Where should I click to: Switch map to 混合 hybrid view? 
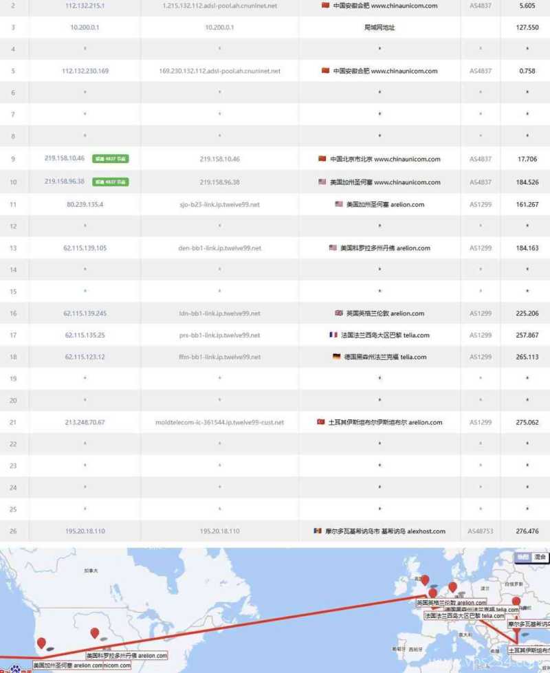coord(540,557)
